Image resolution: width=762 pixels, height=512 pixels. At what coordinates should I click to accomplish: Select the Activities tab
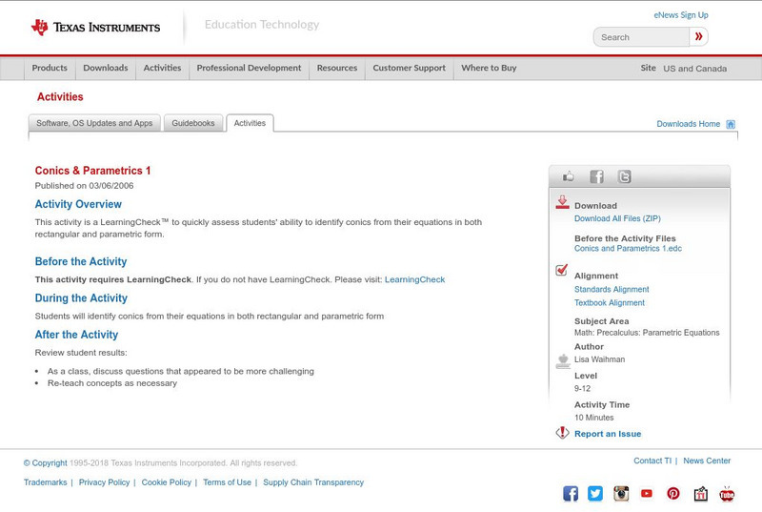[250, 123]
